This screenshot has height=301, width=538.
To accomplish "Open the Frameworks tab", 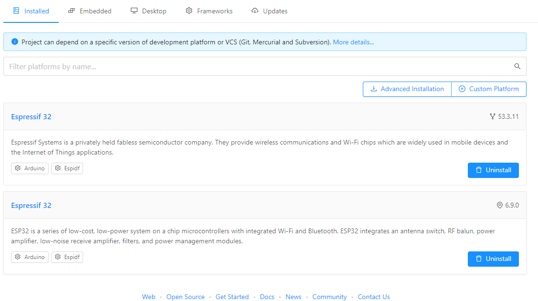I will pyautogui.click(x=209, y=11).
